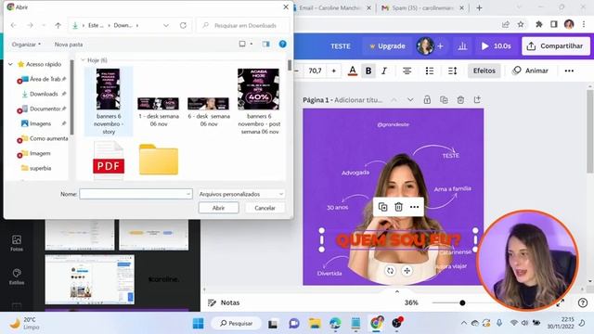594x334 pixels.
Task: Lock page with padlock icon
Action: pos(427,99)
